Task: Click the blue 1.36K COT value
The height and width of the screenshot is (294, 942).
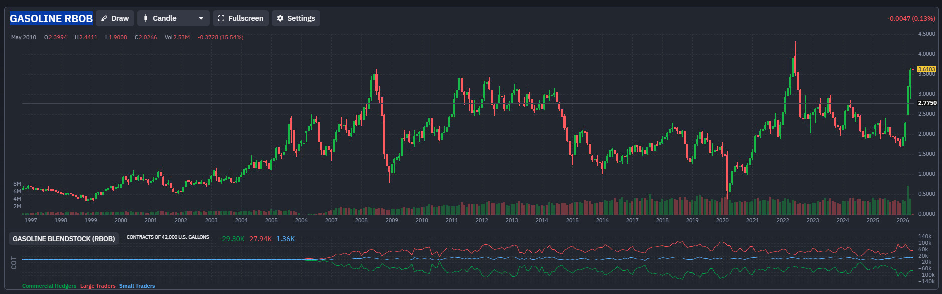Action: pyautogui.click(x=285, y=239)
